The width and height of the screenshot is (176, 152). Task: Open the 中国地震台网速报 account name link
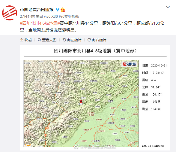37,10
